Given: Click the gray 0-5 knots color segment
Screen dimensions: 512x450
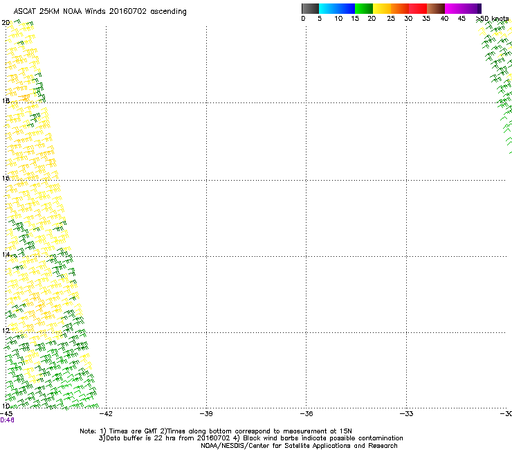Looking at the screenshot, I should 310,8.
